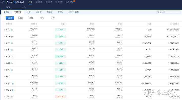Open the LTC trading pair
182x100 pixels.
(x=8, y=50)
